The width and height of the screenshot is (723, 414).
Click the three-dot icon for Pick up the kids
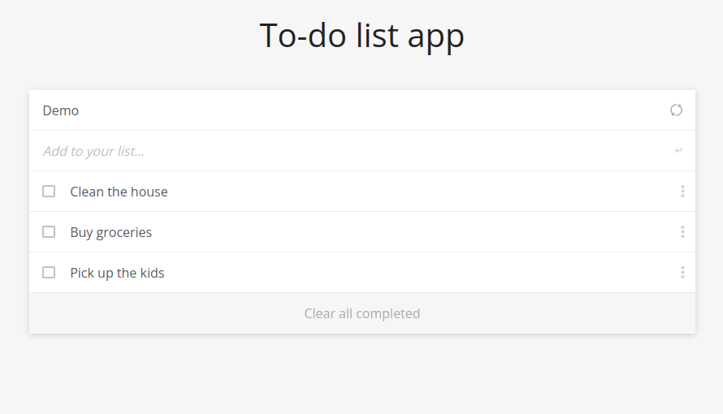tap(682, 273)
